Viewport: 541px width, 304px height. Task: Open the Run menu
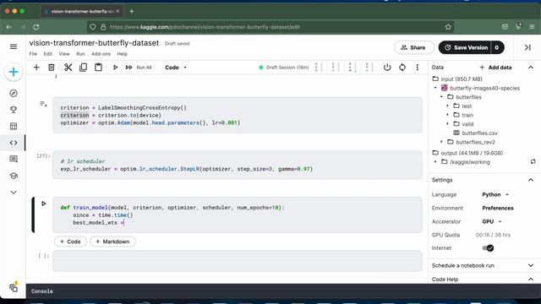point(80,54)
